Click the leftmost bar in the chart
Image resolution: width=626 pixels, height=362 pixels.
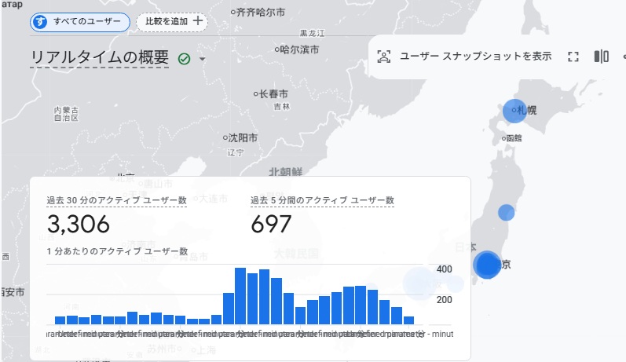pyautogui.click(x=60, y=320)
